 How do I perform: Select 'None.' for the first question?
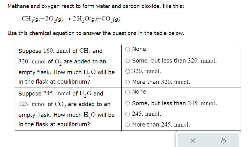coord(128,49)
